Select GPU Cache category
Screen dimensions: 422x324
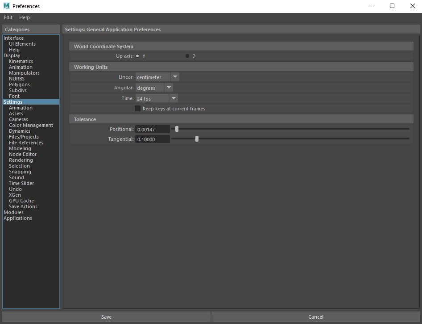coord(21,201)
